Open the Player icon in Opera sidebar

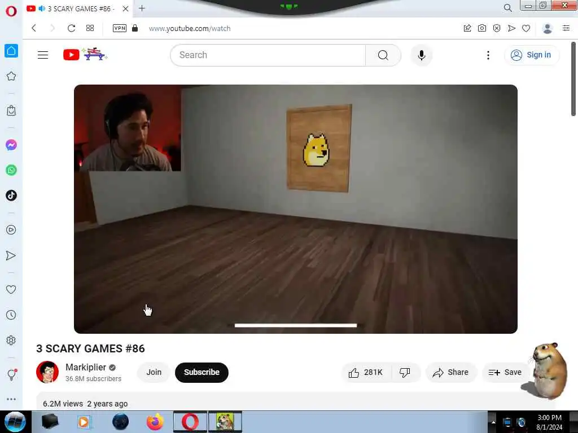pos(11,230)
